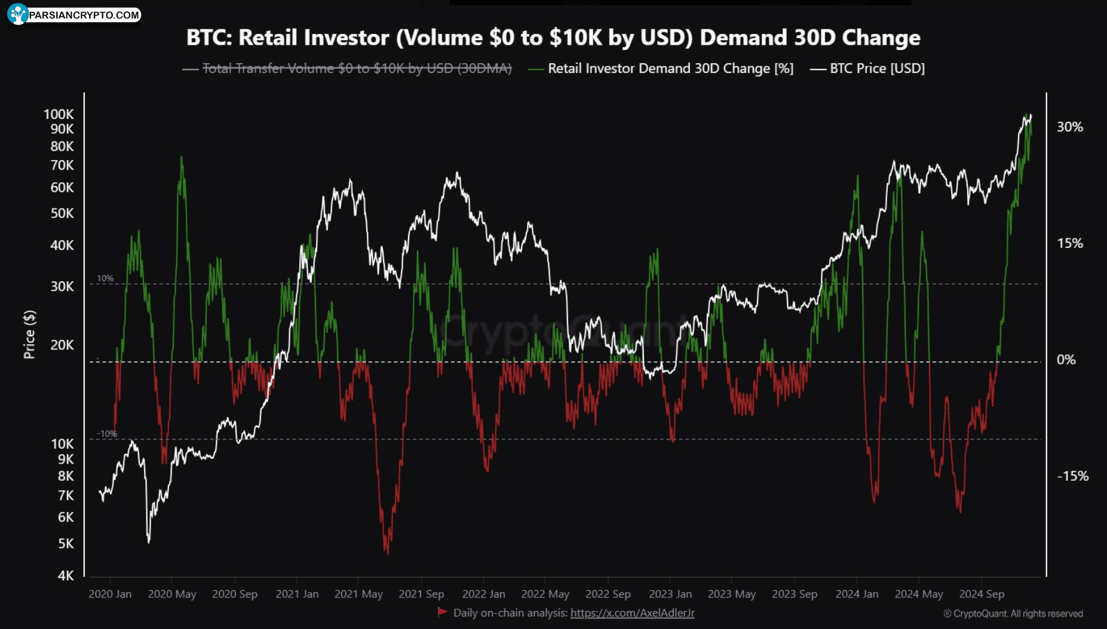Screen dimensions: 1107x629
Task: Click the 60K price axis label
Action: click(x=62, y=188)
